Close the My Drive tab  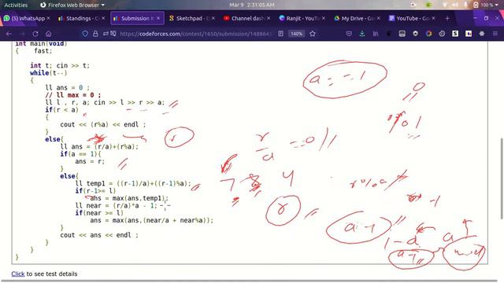click(378, 18)
